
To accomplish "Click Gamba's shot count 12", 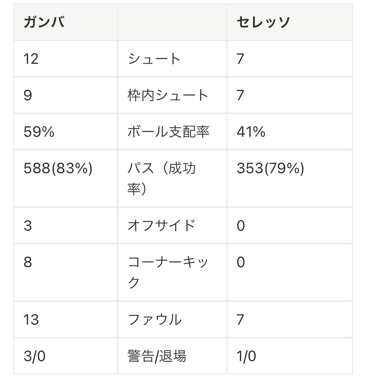I will click(31, 59).
